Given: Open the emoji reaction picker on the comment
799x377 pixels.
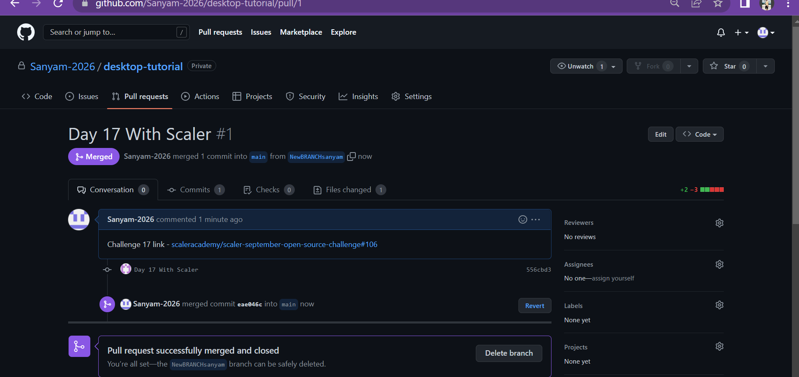Looking at the screenshot, I should click(523, 219).
